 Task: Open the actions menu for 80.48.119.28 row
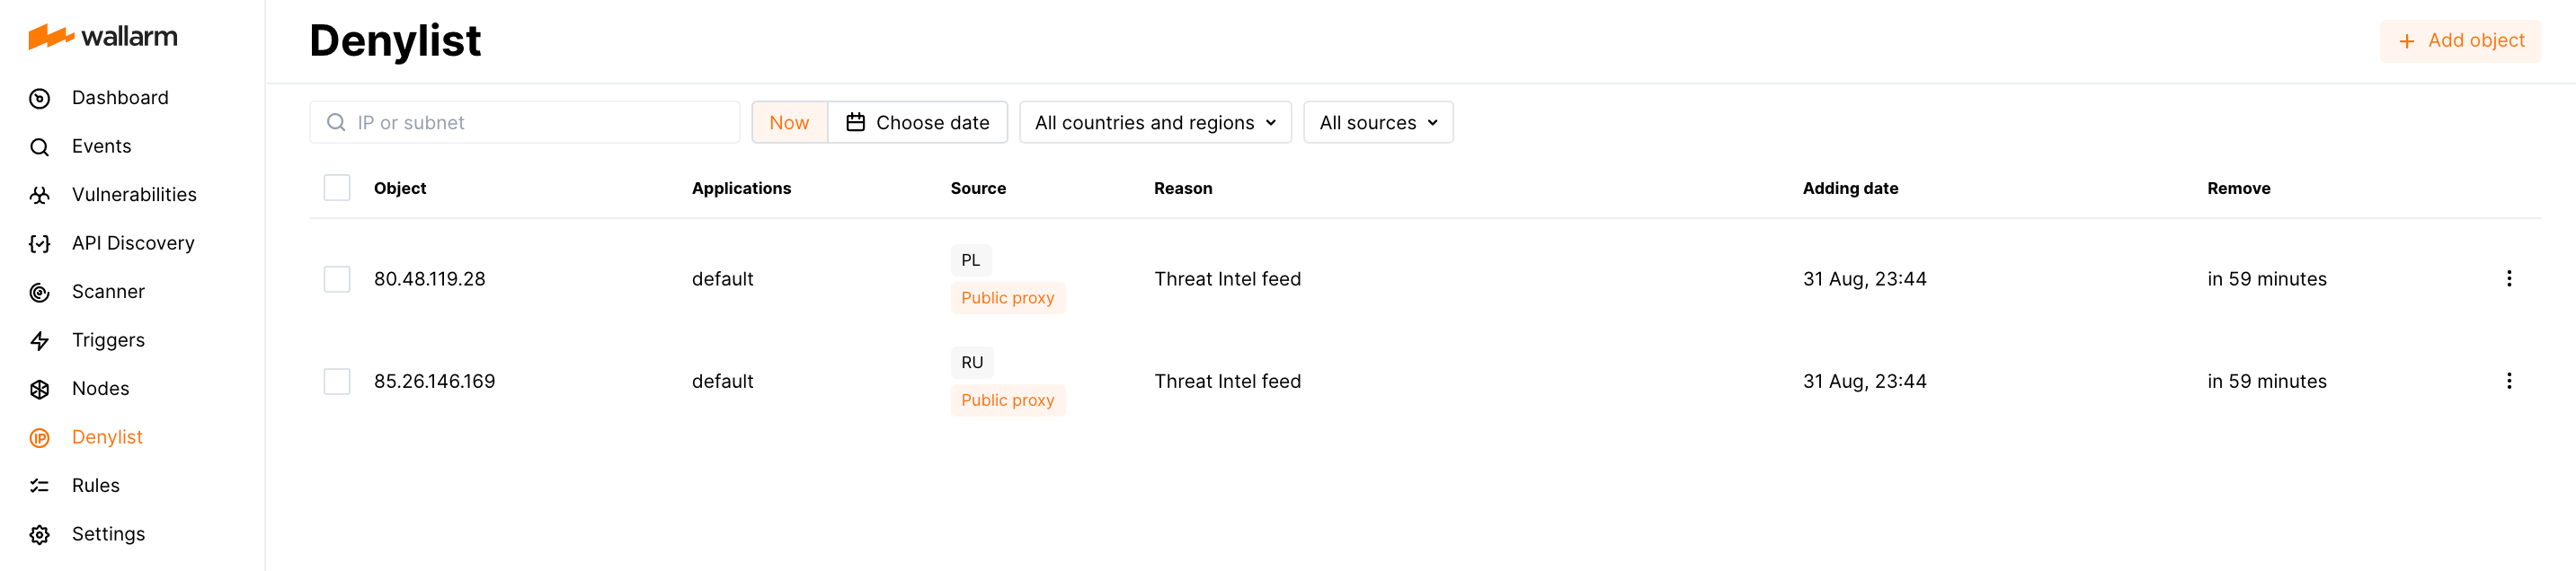pos(2510,278)
